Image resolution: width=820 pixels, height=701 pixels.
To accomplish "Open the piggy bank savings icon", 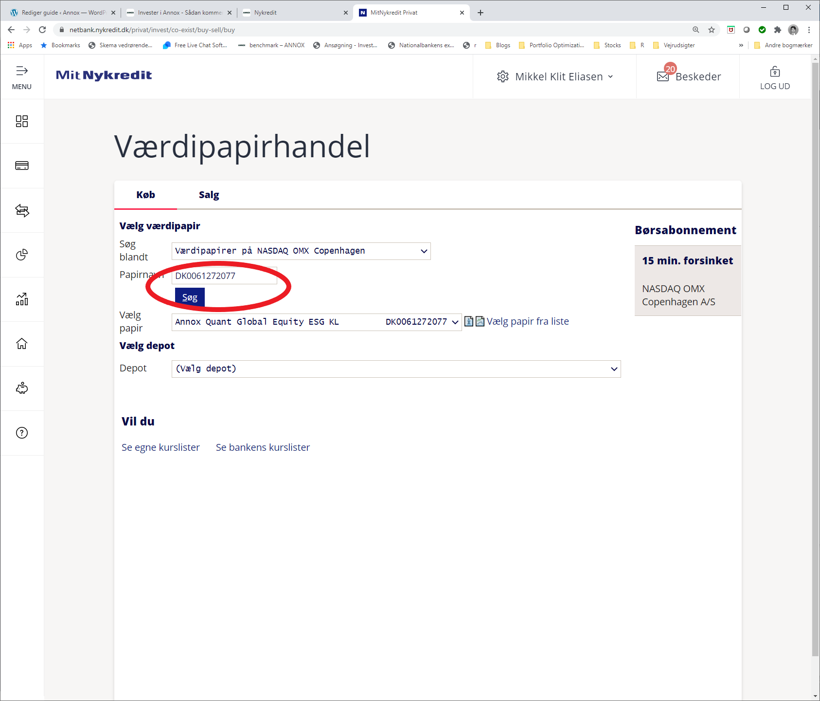I will tap(22, 388).
